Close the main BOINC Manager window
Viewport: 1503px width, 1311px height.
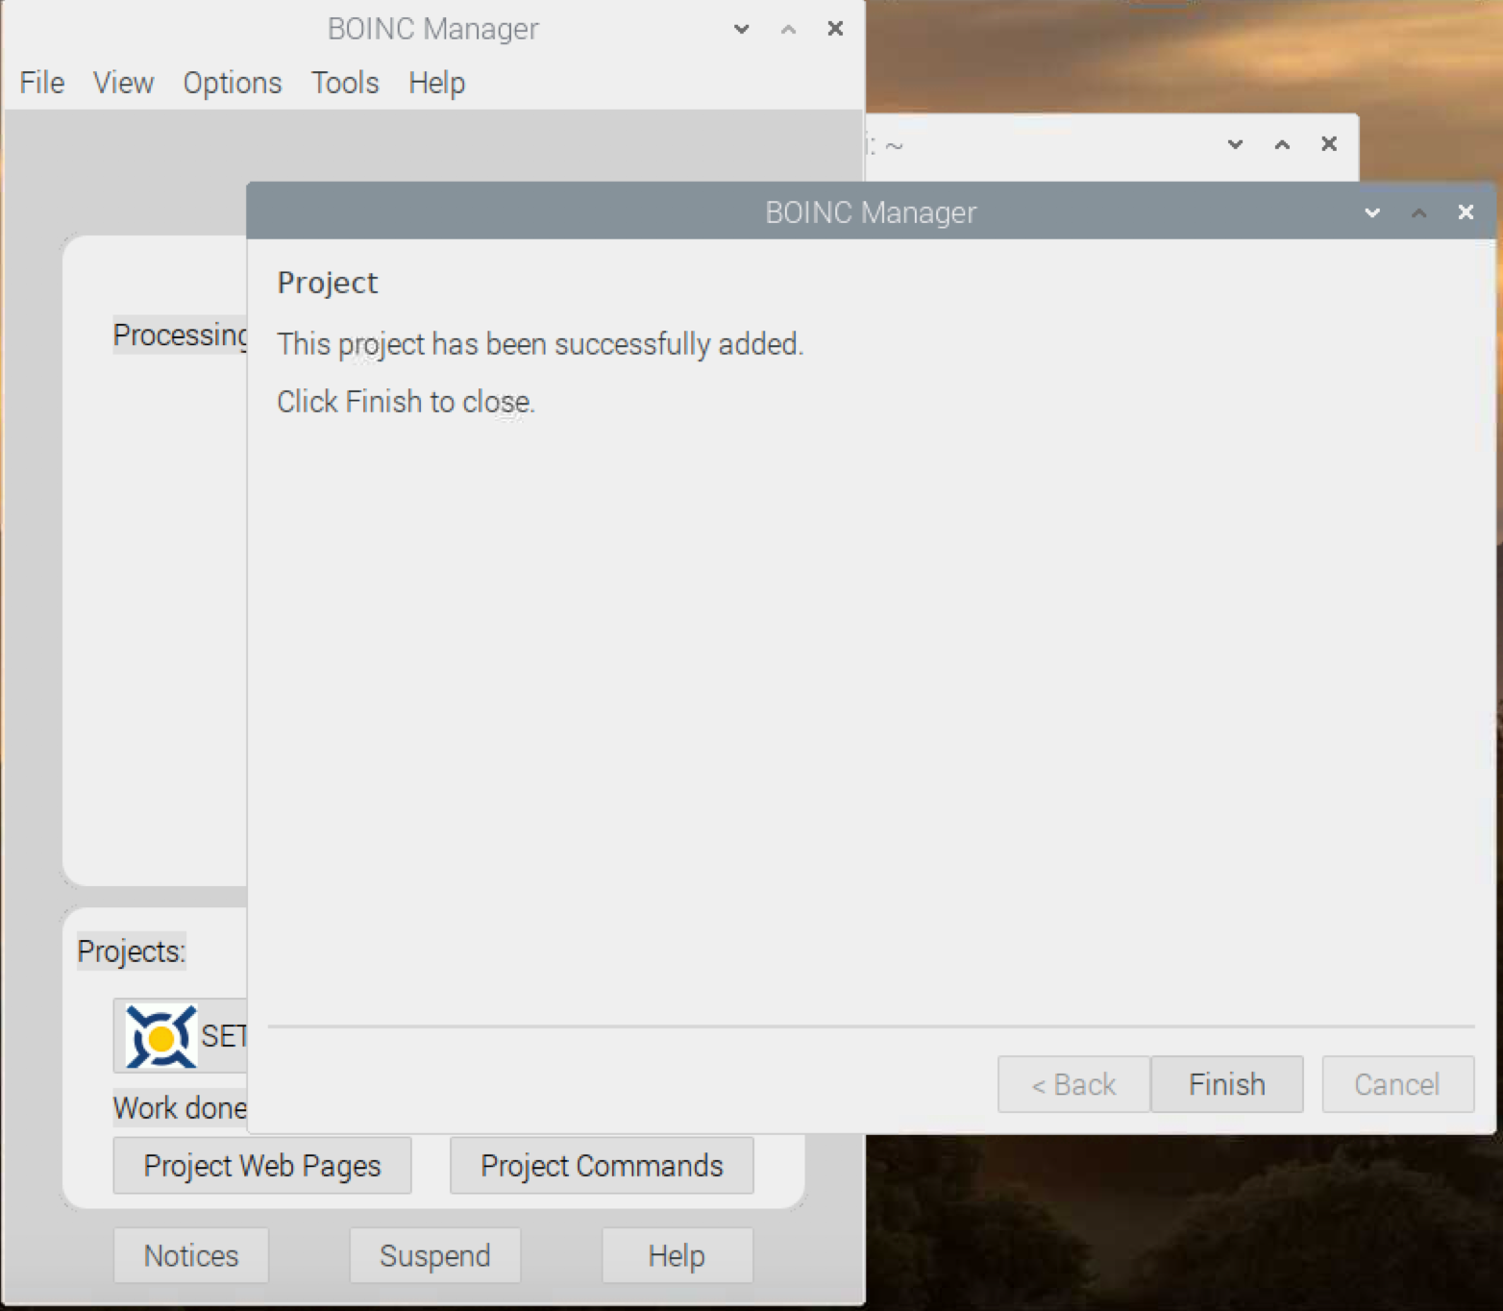point(835,29)
